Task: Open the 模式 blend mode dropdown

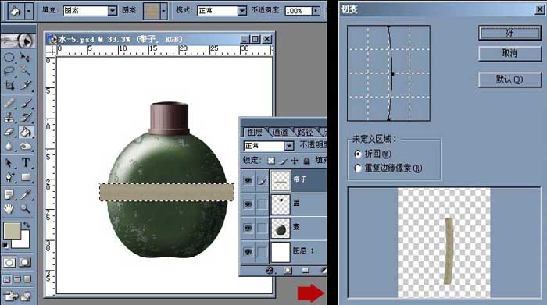Action: coord(242,11)
